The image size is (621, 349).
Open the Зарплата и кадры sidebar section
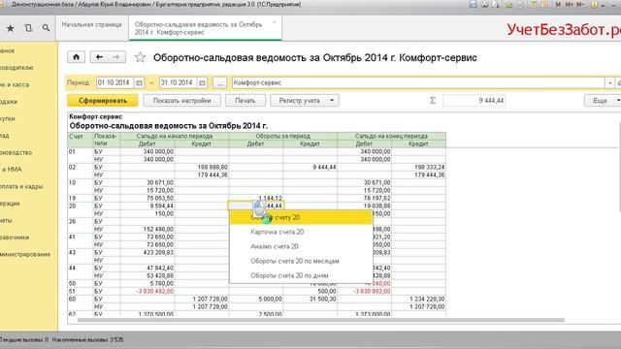click(x=21, y=186)
